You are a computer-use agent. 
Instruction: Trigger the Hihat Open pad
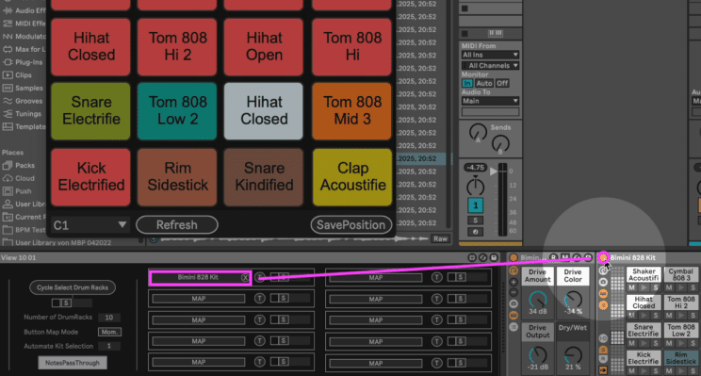[264, 46]
